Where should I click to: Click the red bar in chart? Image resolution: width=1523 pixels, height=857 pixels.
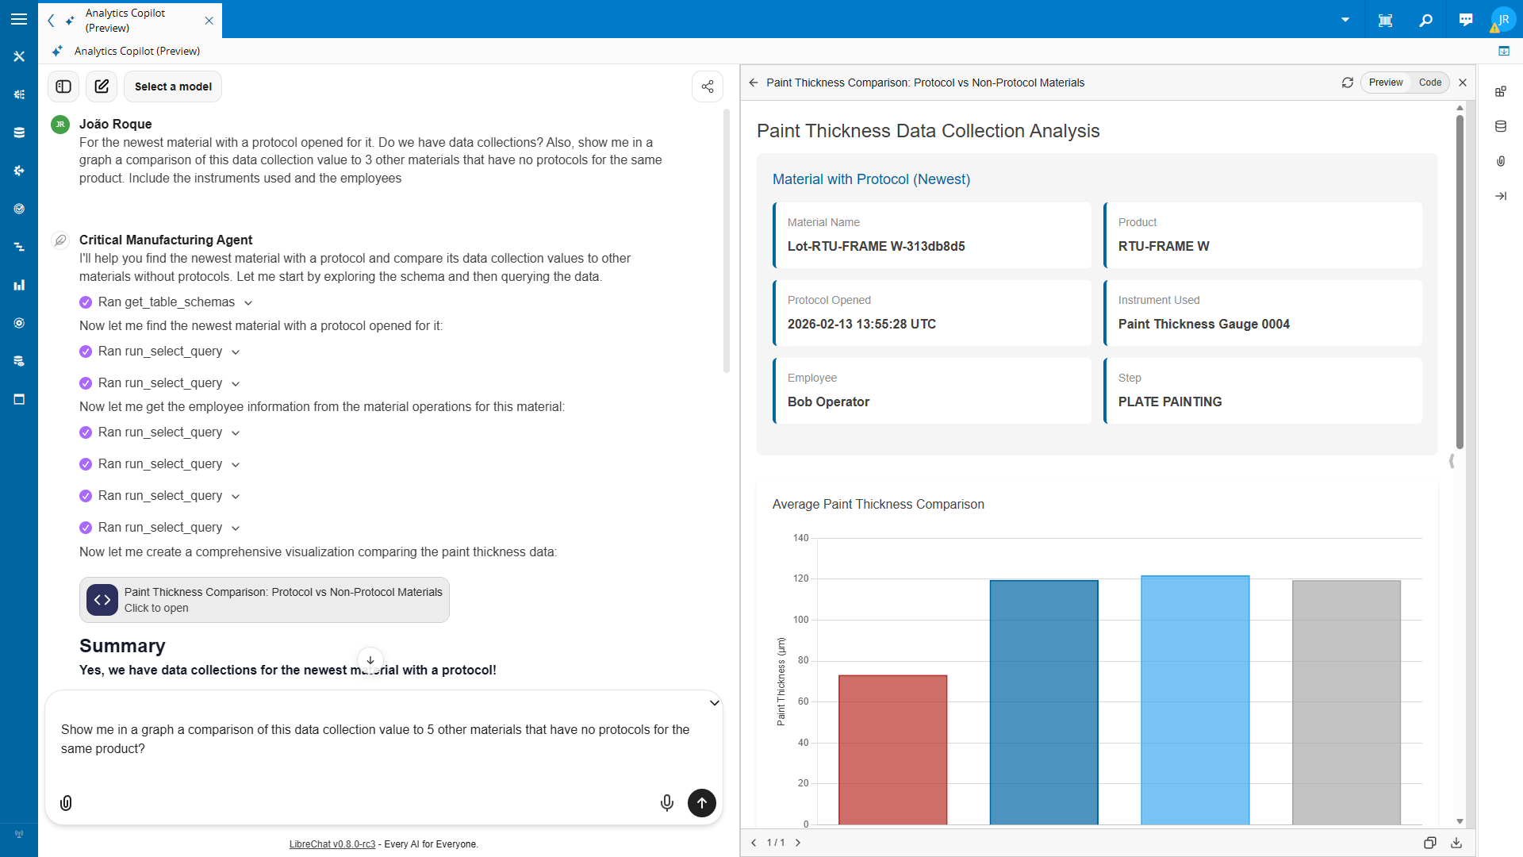coord(892,749)
